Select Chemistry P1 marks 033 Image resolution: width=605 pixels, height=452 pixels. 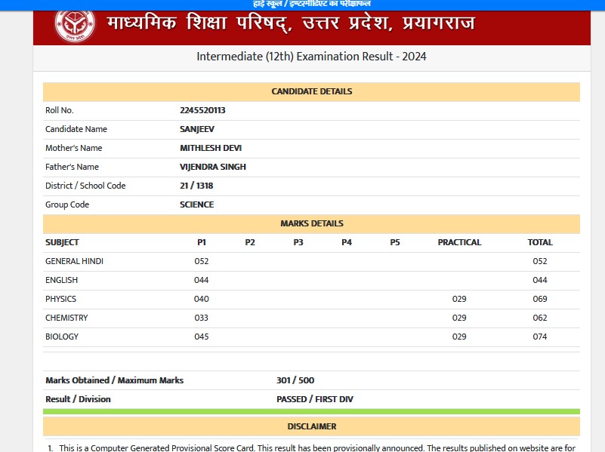click(202, 318)
